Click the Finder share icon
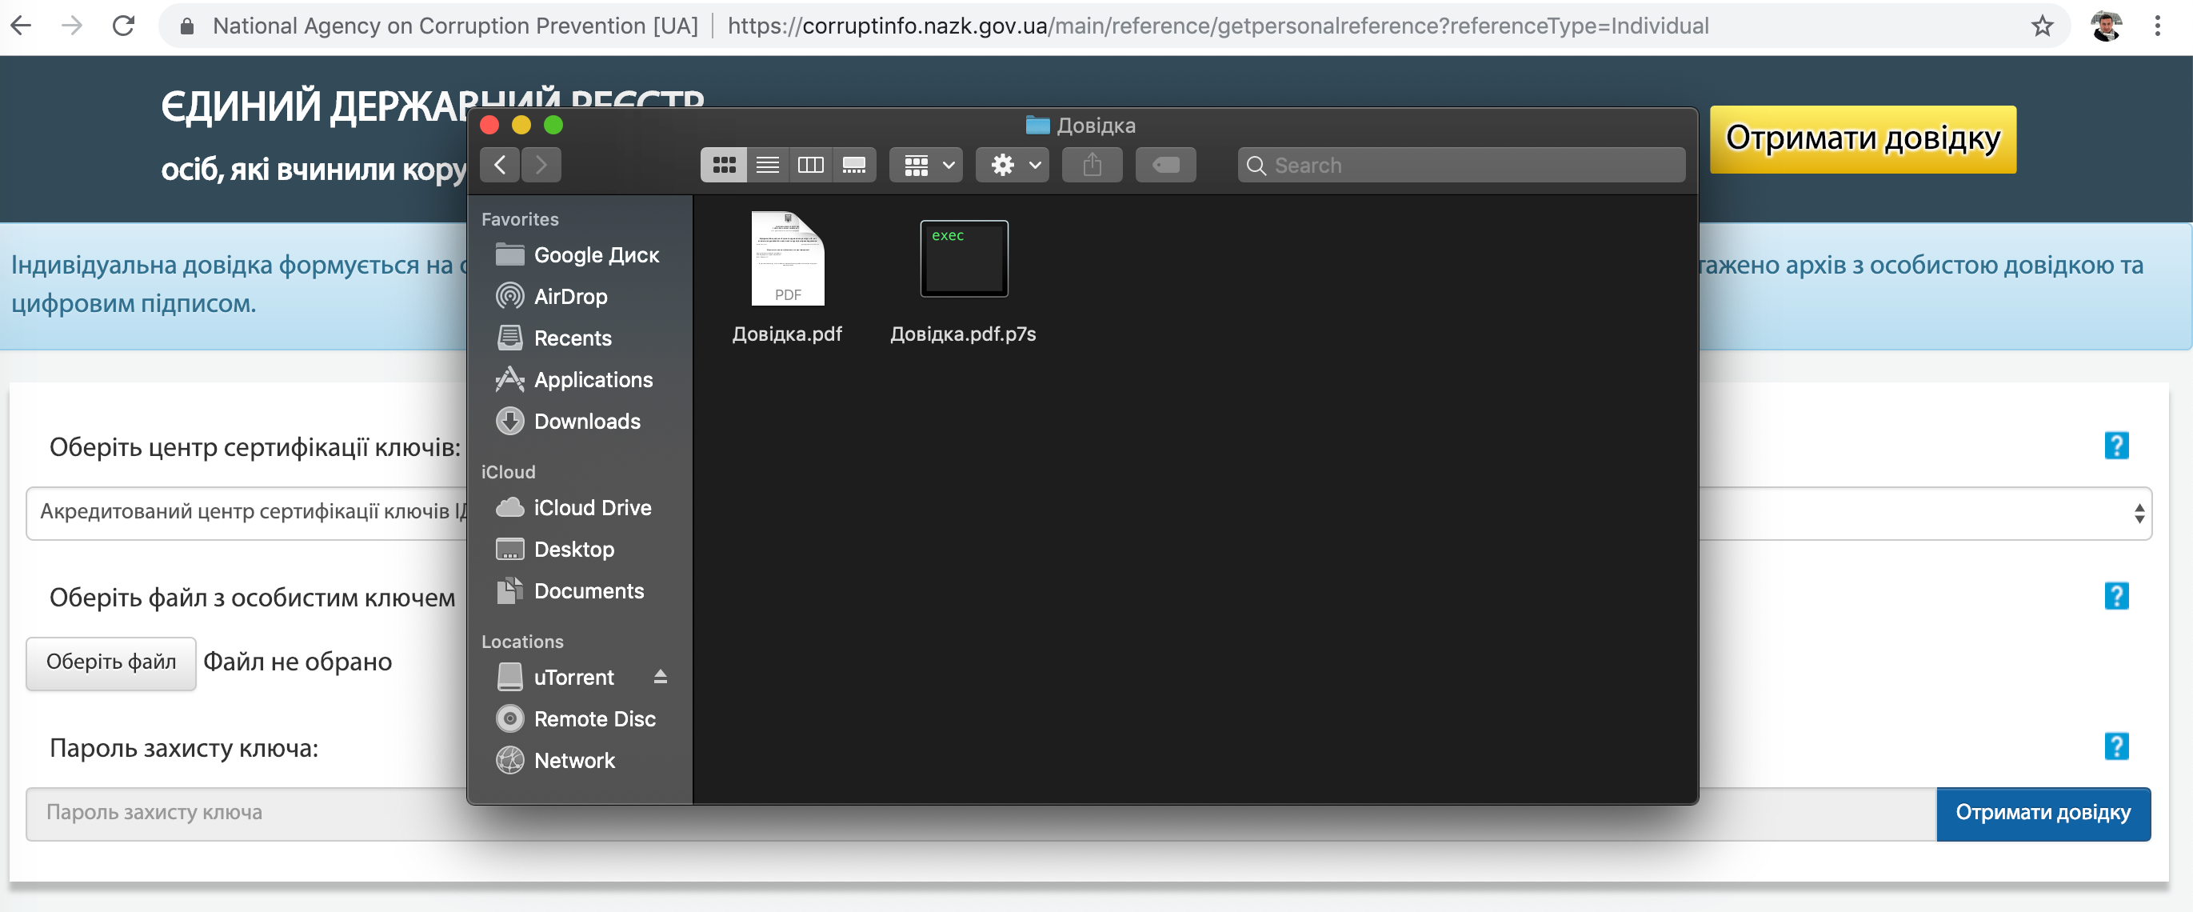This screenshot has height=912, width=2193. click(1092, 165)
